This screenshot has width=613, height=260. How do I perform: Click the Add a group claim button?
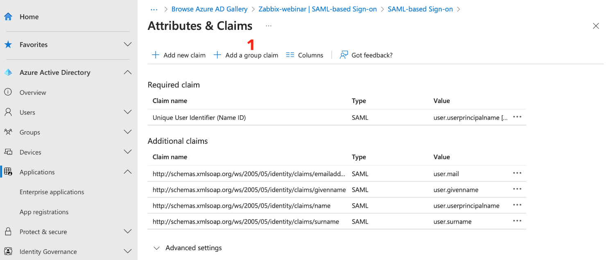246,54
